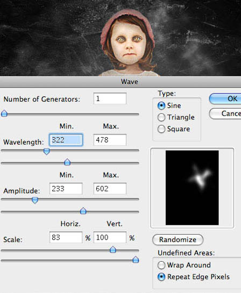Click the Horizontal Scale percent field
Screen dimensions: 241x293
(x=66, y=237)
